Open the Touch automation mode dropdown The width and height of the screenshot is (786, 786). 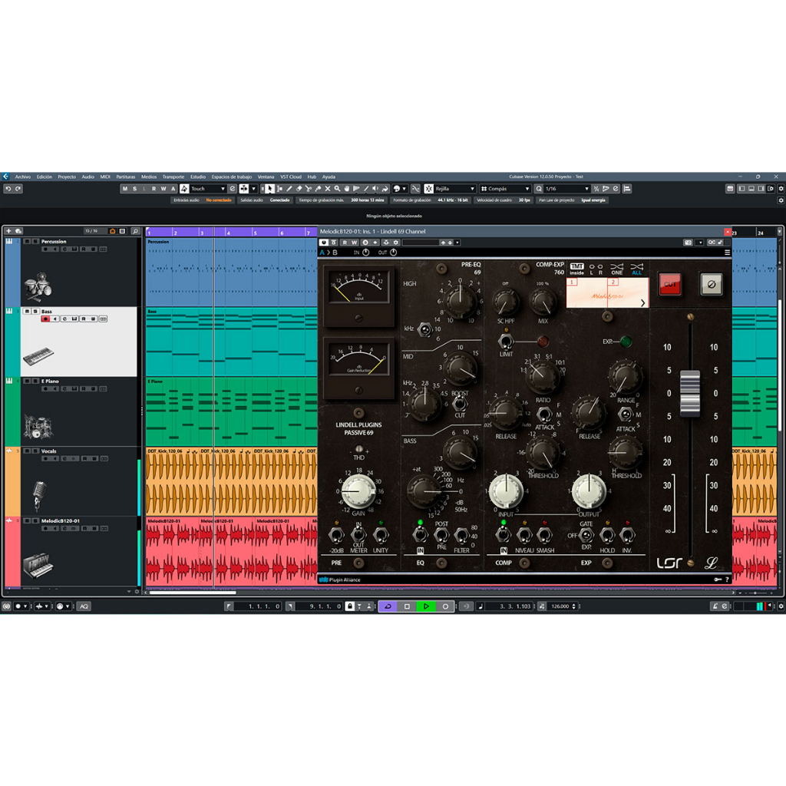[x=208, y=189]
